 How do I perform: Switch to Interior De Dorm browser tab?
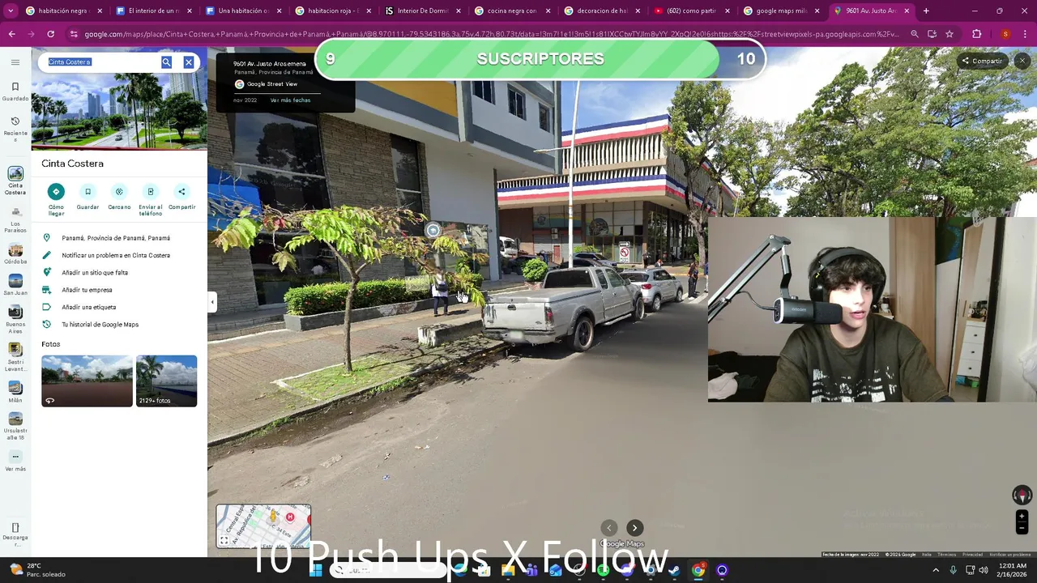(423, 11)
